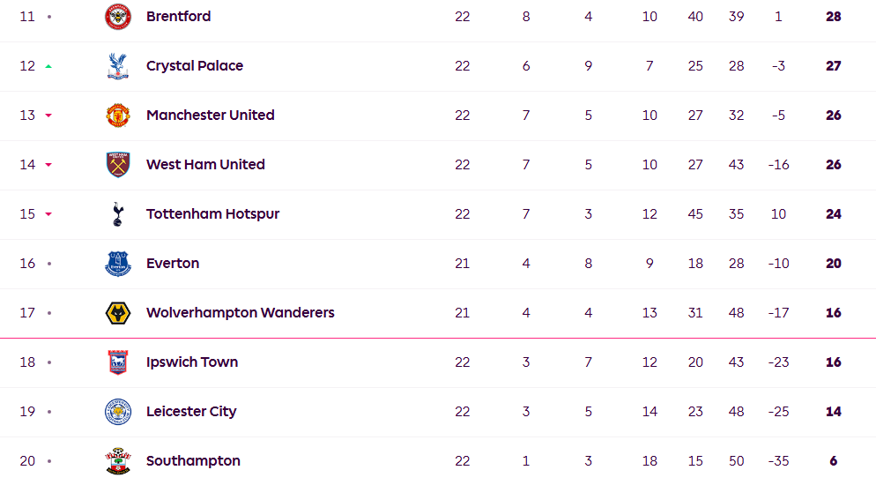Open the Southampton team name link

pyautogui.click(x=193, y=461)
